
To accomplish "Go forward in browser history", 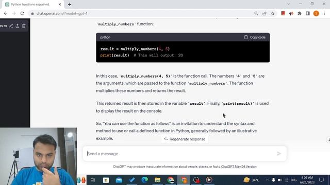I will click(x=14, y=13).
